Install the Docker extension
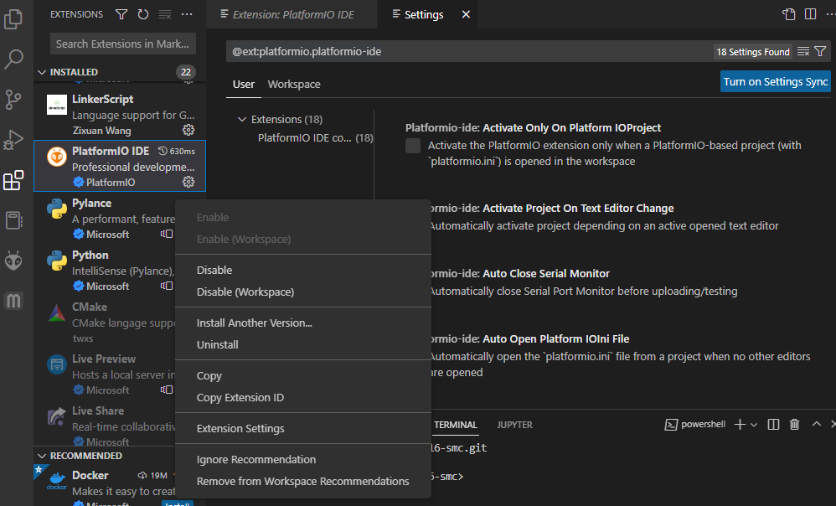The image size is (836, 506). (x=177, y=503)
